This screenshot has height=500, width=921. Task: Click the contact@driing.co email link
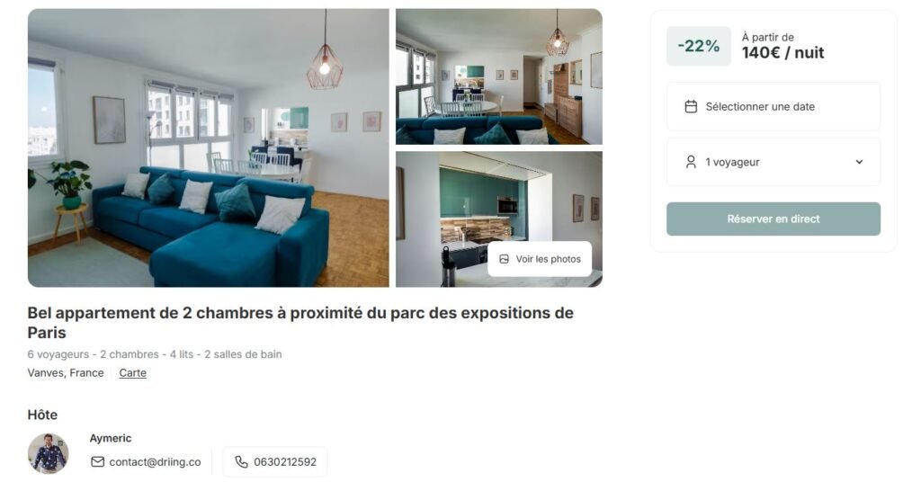[x=155, y=462]
